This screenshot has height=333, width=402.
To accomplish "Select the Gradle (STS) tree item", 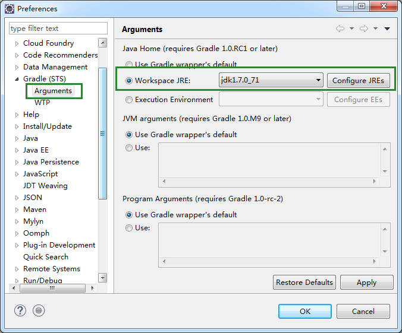I will [x=45, y=79].
